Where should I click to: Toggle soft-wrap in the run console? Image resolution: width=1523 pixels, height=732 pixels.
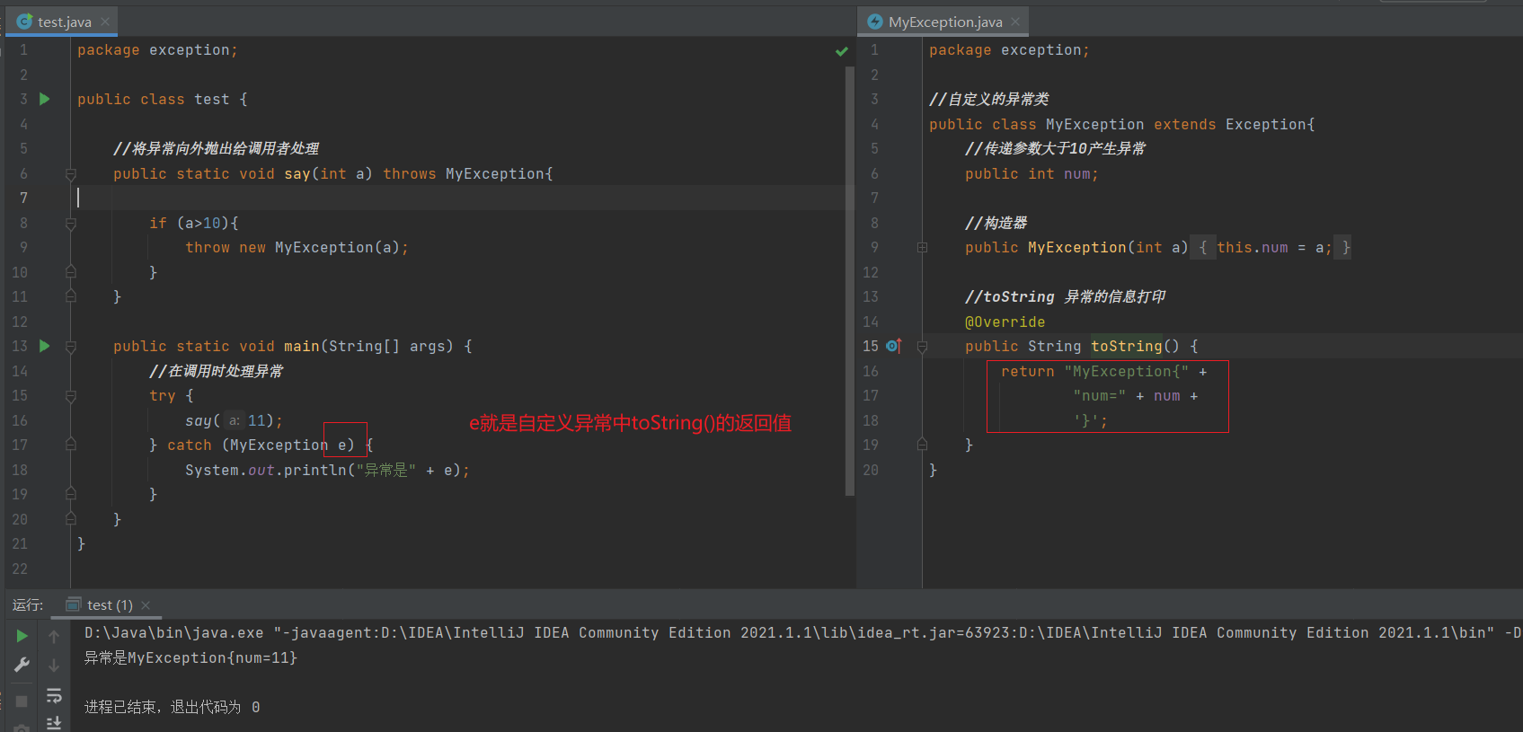[54, 695]
